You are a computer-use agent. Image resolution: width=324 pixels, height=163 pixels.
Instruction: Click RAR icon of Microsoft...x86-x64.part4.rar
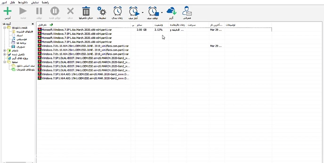[x=40, y=42]
